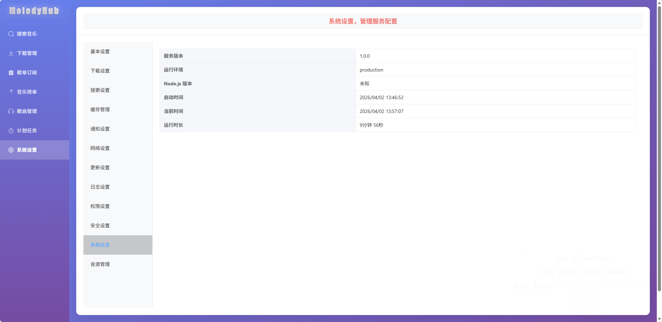Click the scheduled tasks clock icon
662x322 pixels.
click(x=11, y=131)
